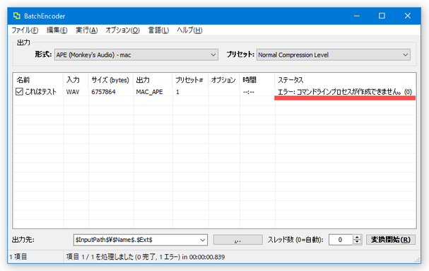
Task: Open the ヘルプ(H) menu
Action: (x=189, y=30)
